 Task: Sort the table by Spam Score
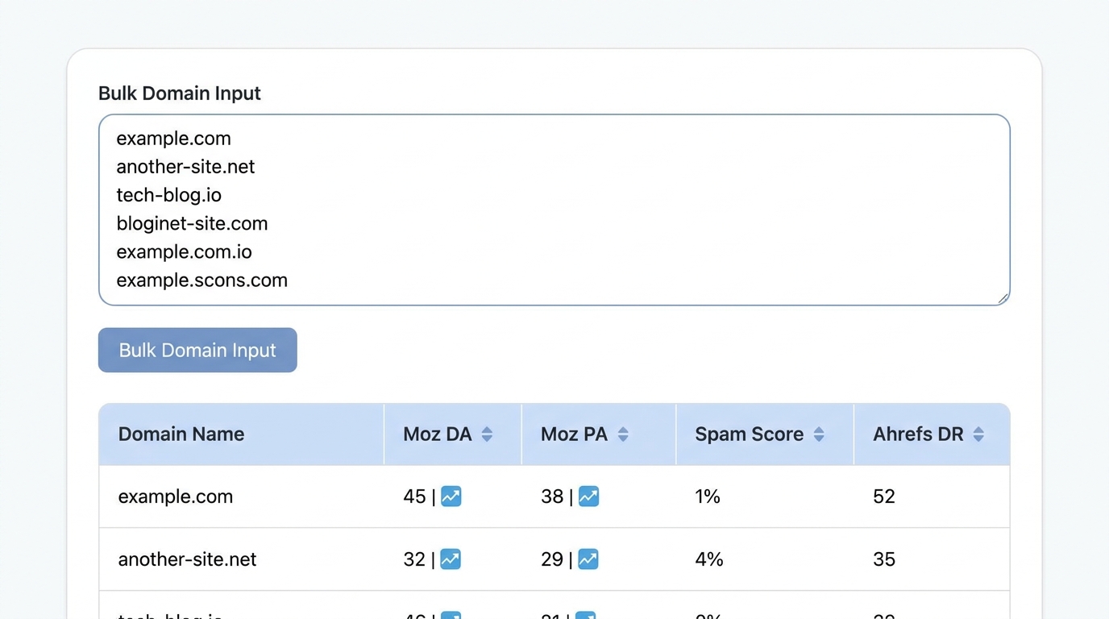click(x=819, y=434)
